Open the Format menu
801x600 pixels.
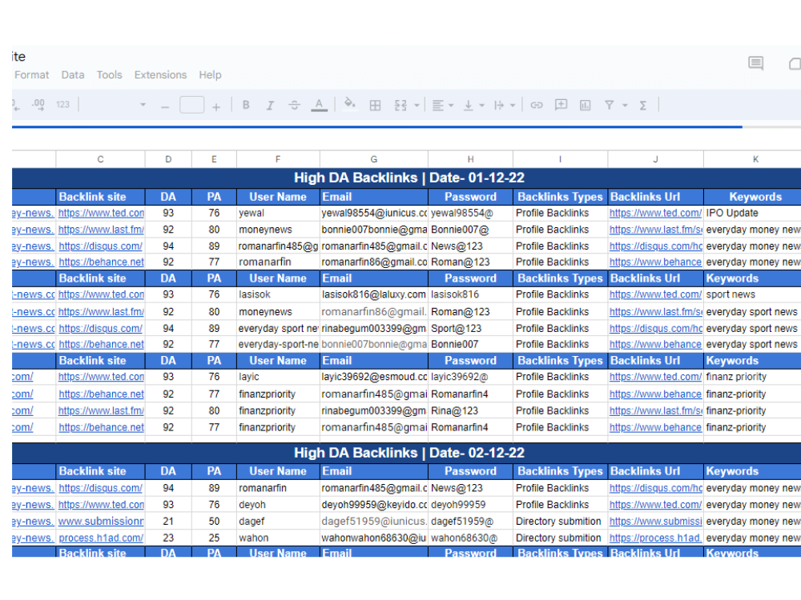[x=32, y=74]
